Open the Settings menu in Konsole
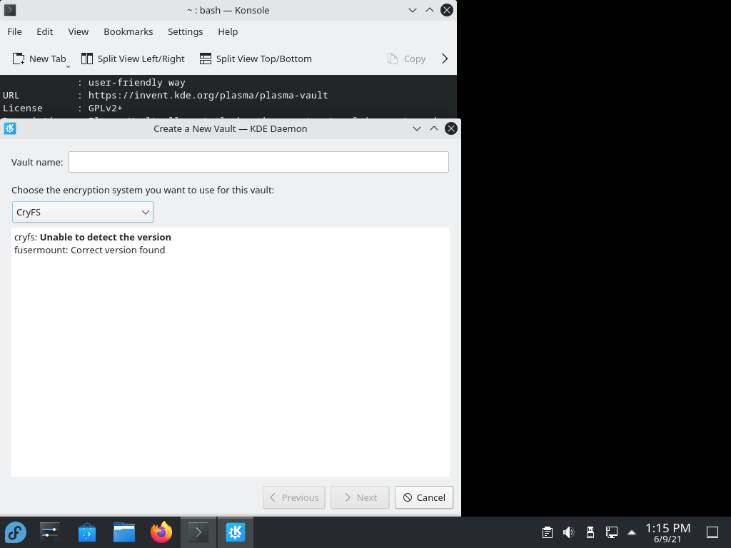The height and width of the screenshot is (548, 731). 185,31
